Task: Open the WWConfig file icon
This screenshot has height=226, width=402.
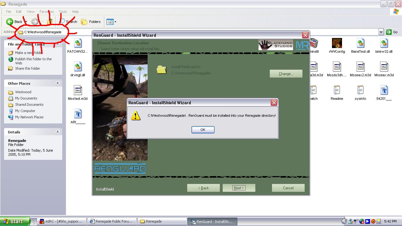Action: click(337, 44)
